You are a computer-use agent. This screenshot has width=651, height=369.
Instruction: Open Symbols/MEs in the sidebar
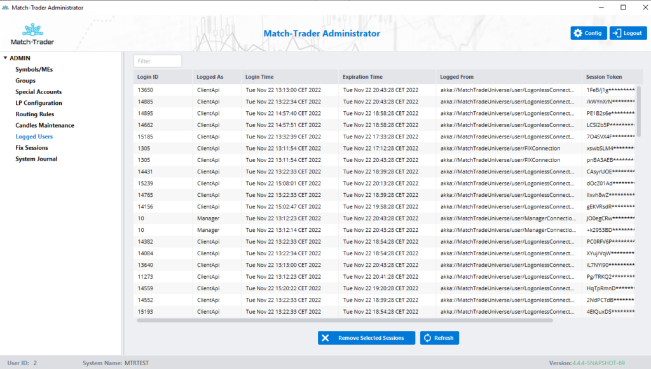point(34,69)
